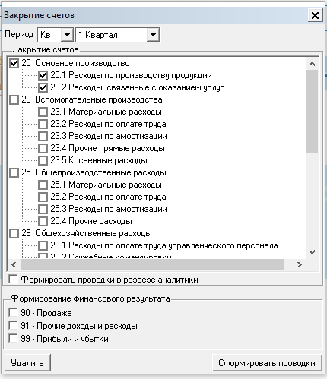Screen dimensions: 327x379
Task: Click the account list scroll down arrow
Action: pyautogui.click(x=312, y=252)
